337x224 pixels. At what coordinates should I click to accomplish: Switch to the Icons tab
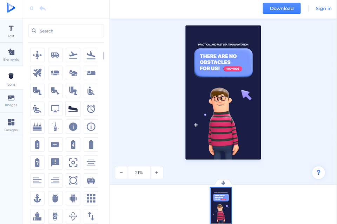point(11,79)
